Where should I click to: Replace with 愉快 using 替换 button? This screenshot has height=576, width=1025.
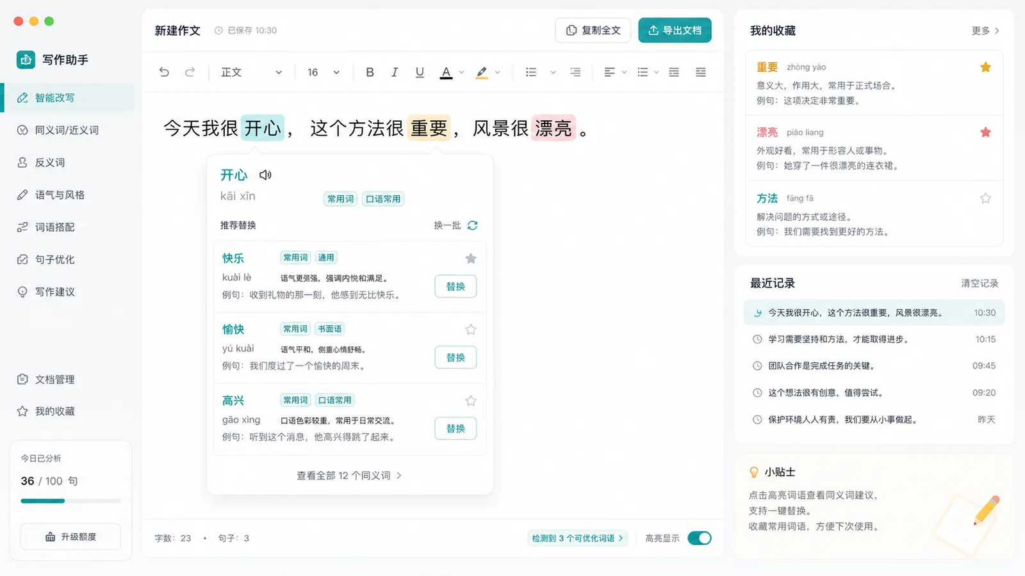(455, 358)
